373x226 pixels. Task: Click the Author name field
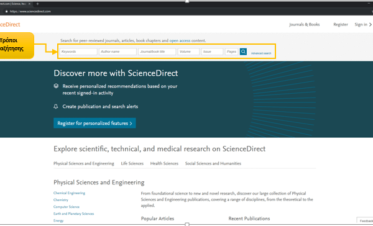(x=117, y=52)
